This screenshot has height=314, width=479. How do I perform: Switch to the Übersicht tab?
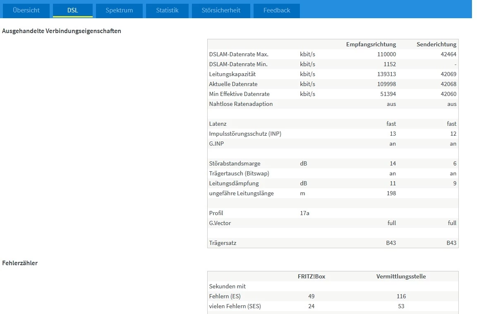tap(26, 10)
